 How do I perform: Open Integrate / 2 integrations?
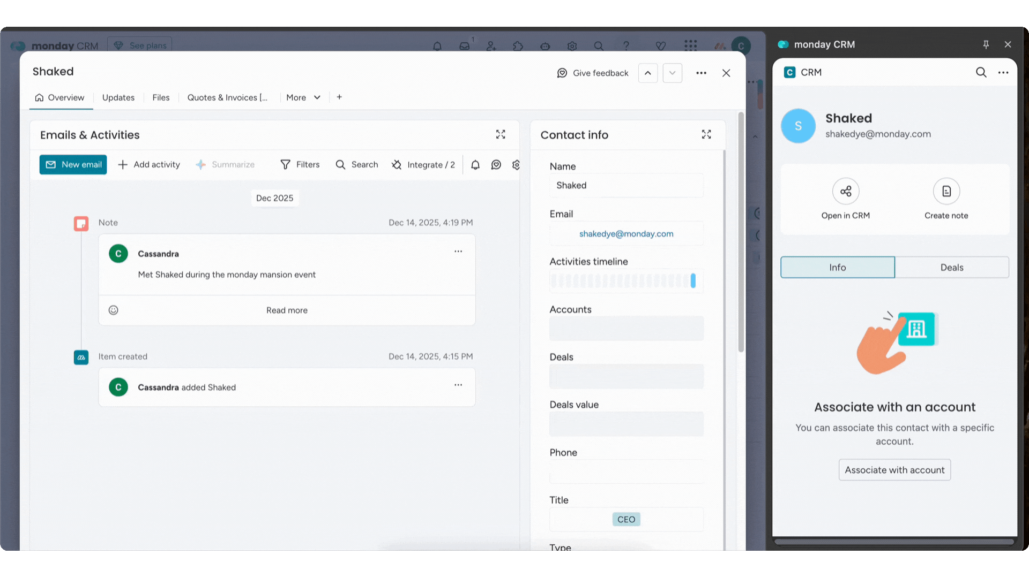pyautogui.click(x=423, y=164)
